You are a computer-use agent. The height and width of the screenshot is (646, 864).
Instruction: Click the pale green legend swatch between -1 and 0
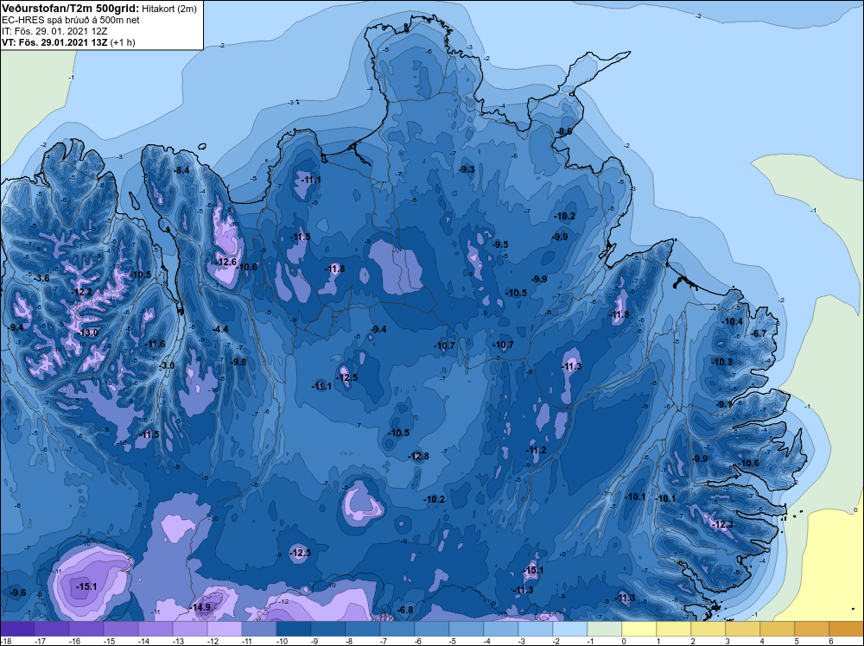coord(604,629)
